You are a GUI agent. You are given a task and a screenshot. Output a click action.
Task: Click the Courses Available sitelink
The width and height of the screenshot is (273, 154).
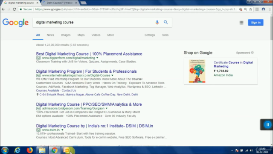47,90
